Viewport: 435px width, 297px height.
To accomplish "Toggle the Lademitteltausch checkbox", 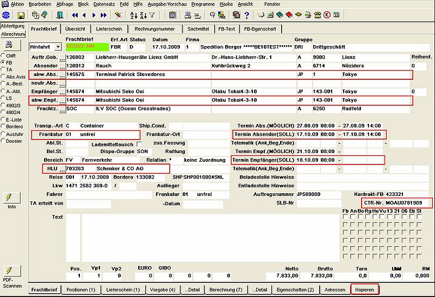I will click(x=139, y=144).
